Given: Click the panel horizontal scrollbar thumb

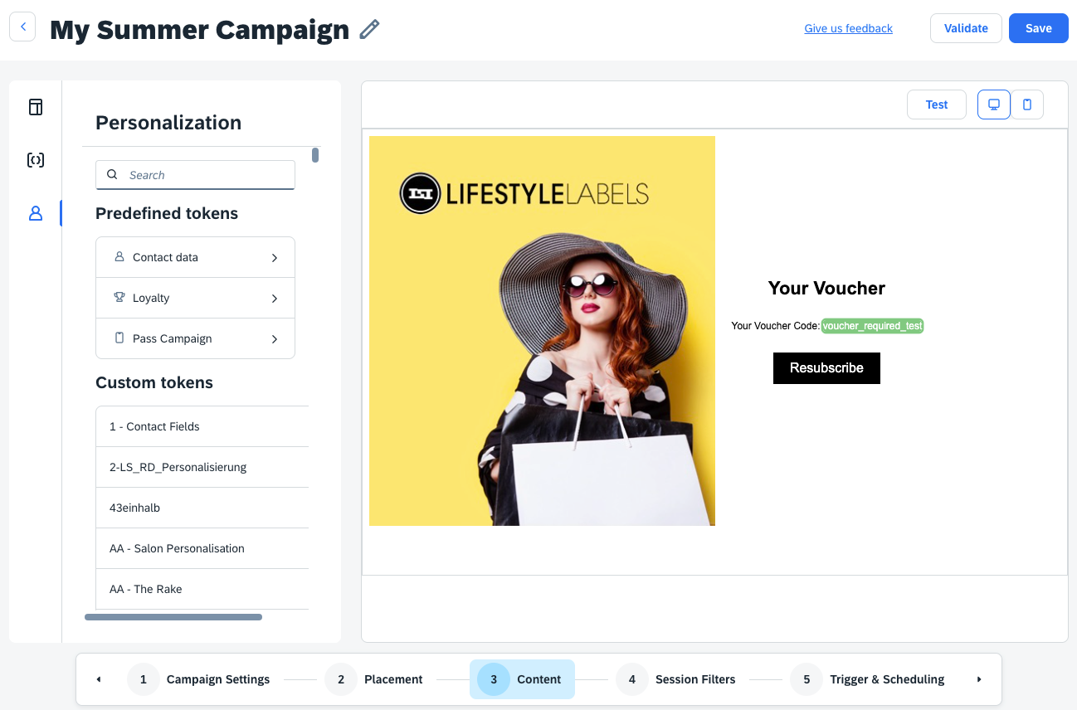Looking at the screenshot, I should point(173,617).
